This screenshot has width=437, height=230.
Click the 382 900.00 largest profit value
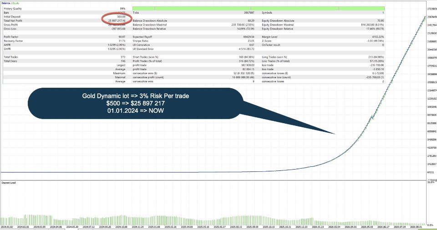point(248,65)
